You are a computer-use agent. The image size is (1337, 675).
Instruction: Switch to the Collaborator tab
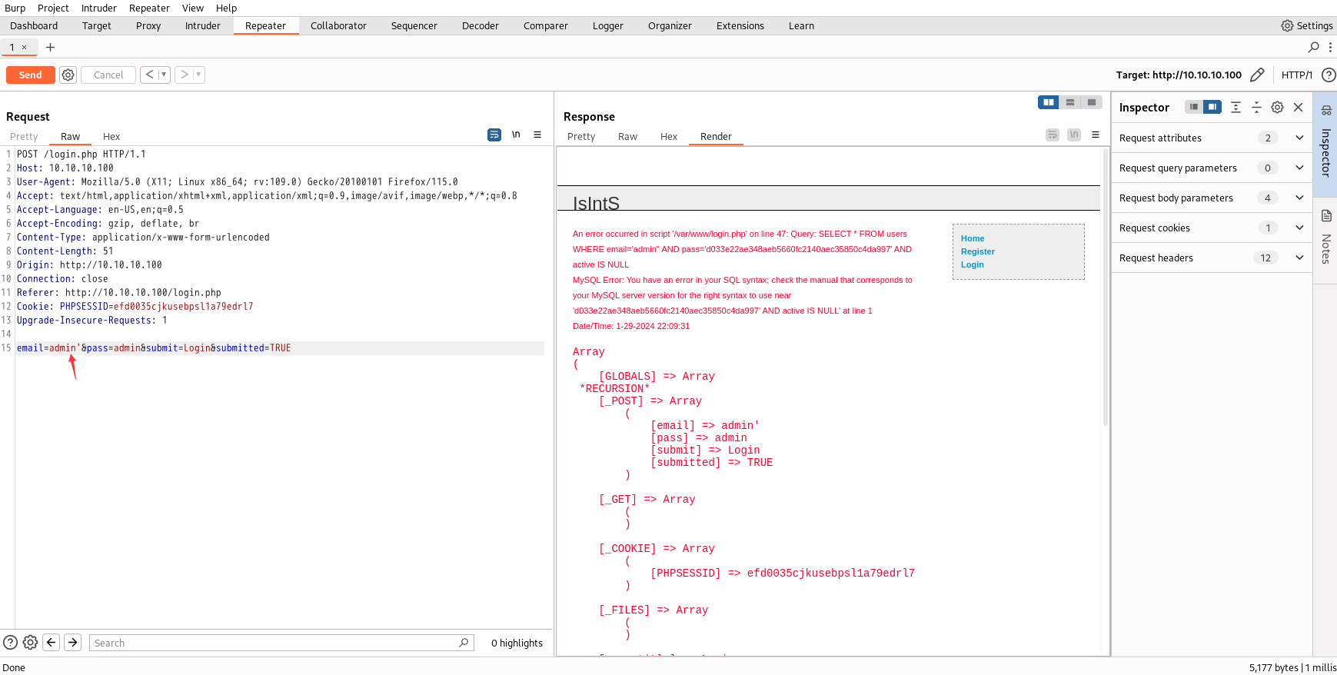(x=338, y=25)
